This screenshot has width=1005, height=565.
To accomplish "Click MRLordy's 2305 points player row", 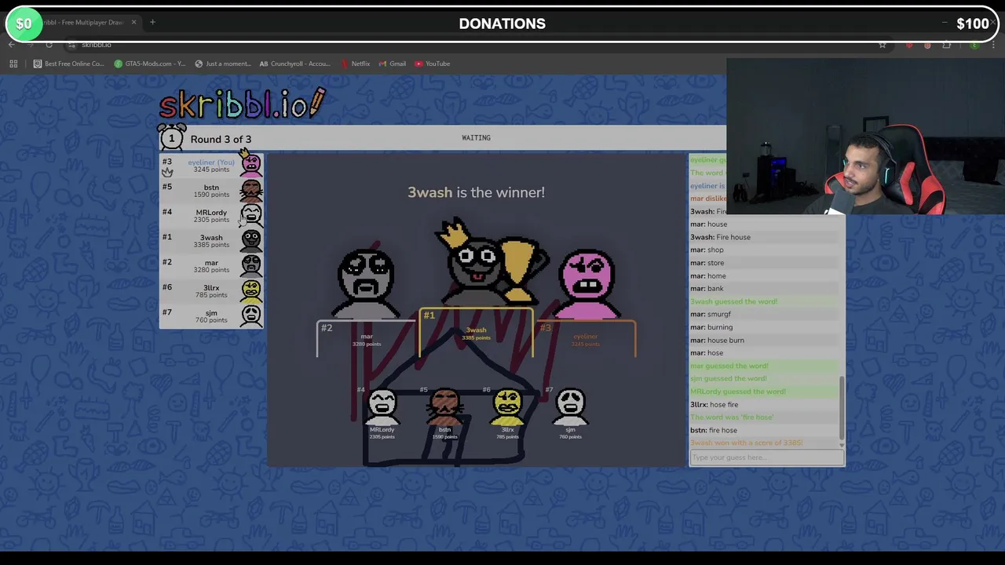I will click(211, 215).
